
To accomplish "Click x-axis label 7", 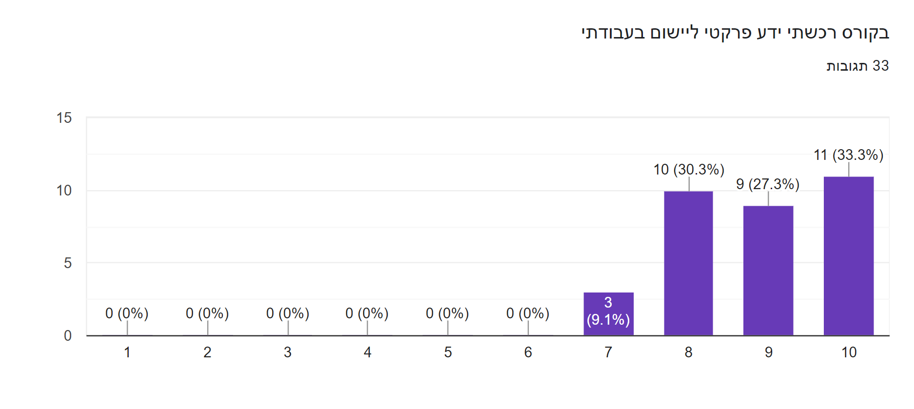I will point(608,352).
